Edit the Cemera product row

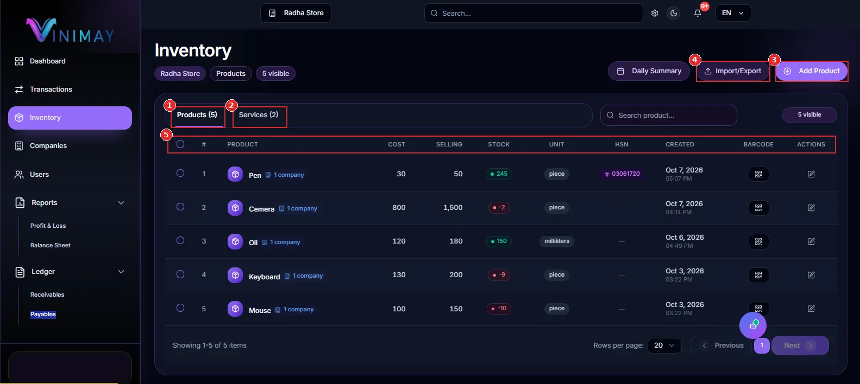[x=811, y=208]
